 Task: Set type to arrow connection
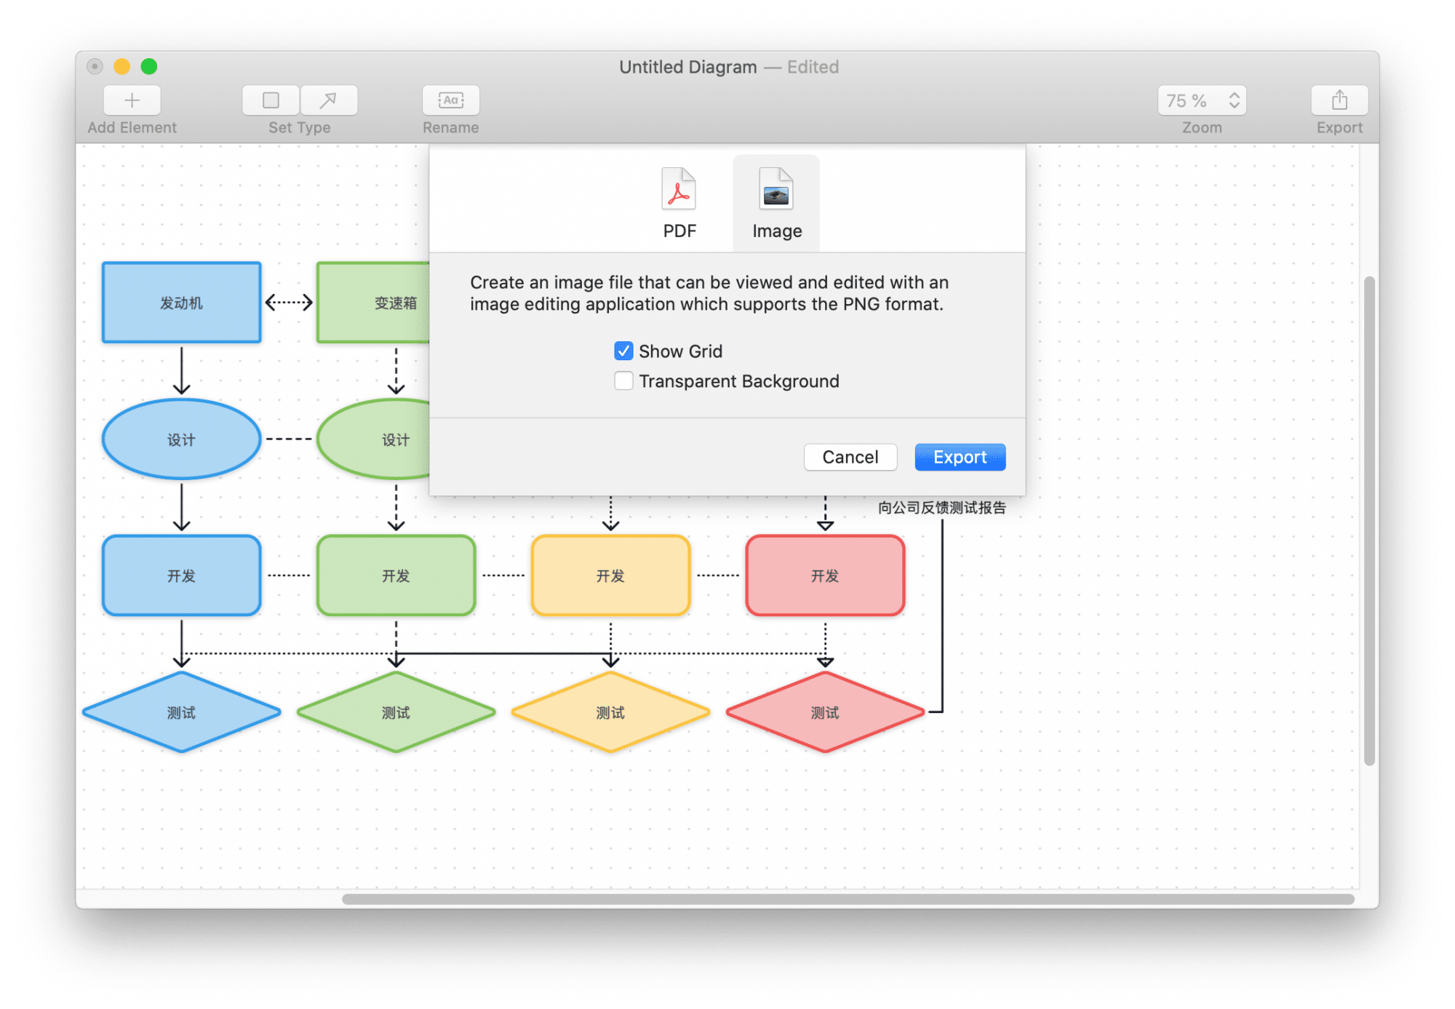tap(329, 100)
